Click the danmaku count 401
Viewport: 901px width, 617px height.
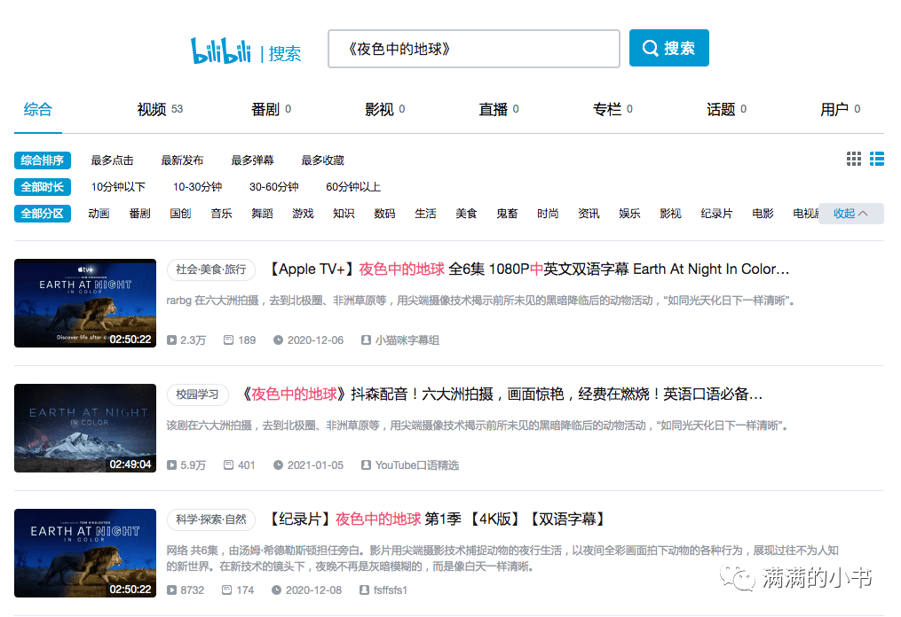240,465
